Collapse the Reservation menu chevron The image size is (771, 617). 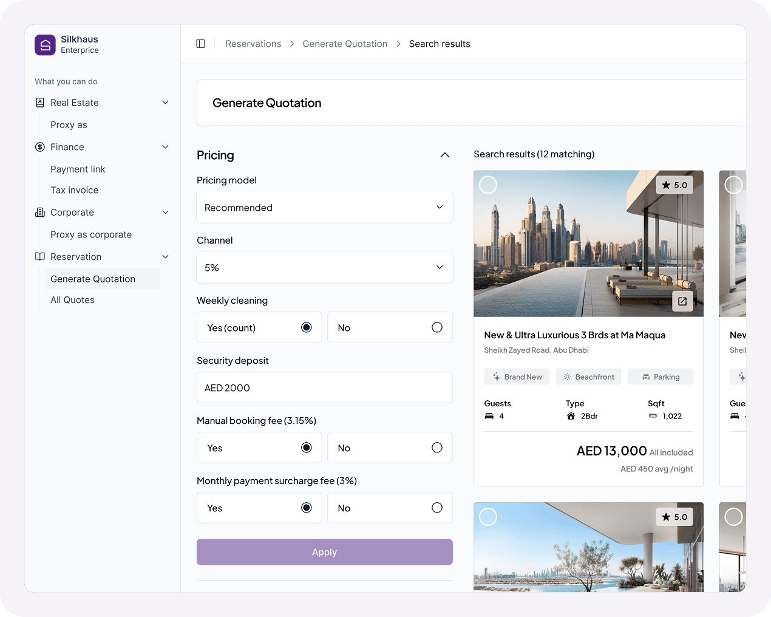pos(165,257)
